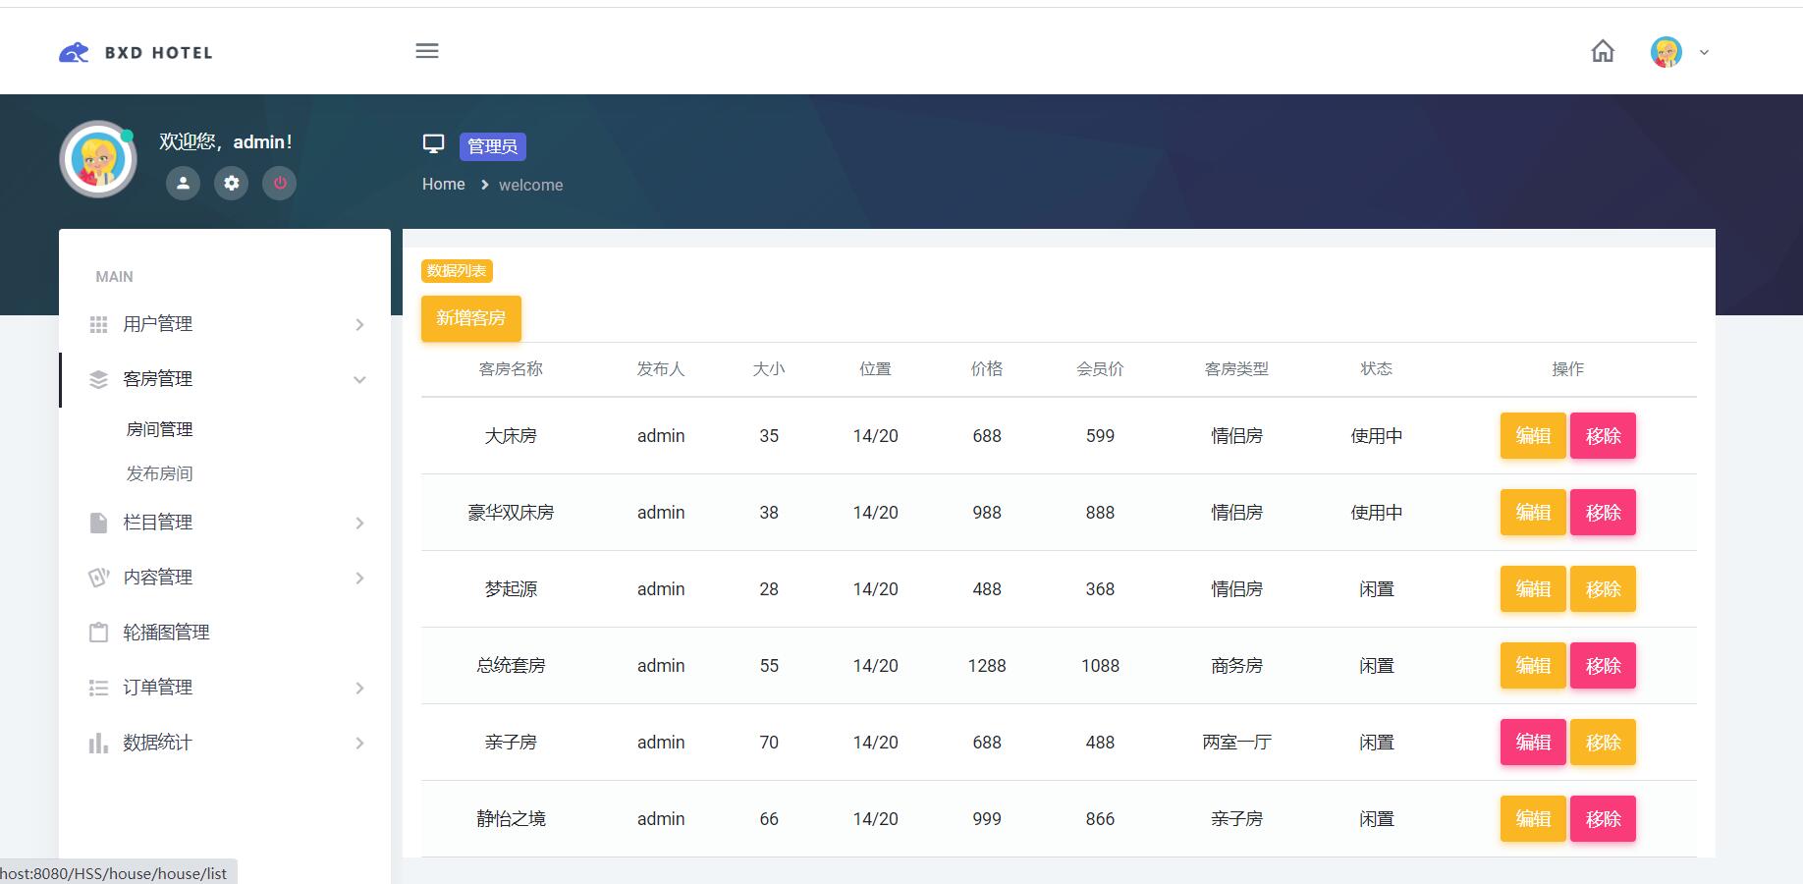Expand the dropdown arrow beside top avatar
This screenshot has width=1803, height=884.
(x=1704, y=53)
